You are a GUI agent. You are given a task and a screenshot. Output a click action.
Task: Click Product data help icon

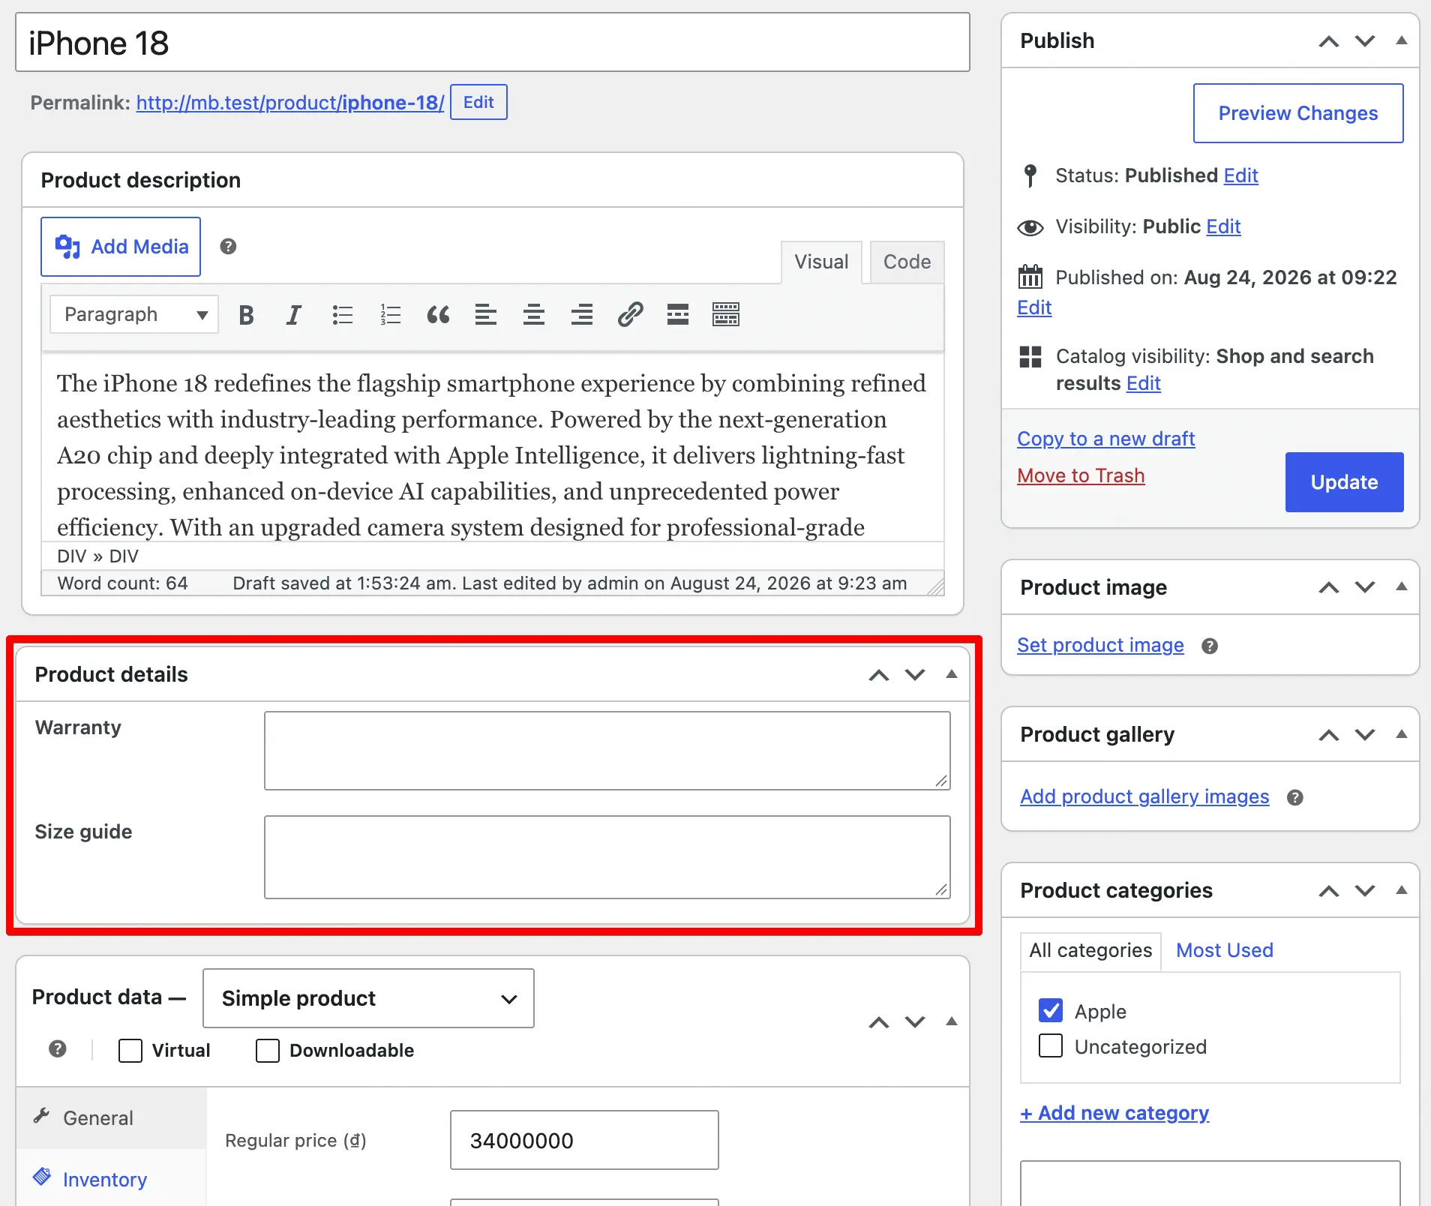[x=58, y=1049]
